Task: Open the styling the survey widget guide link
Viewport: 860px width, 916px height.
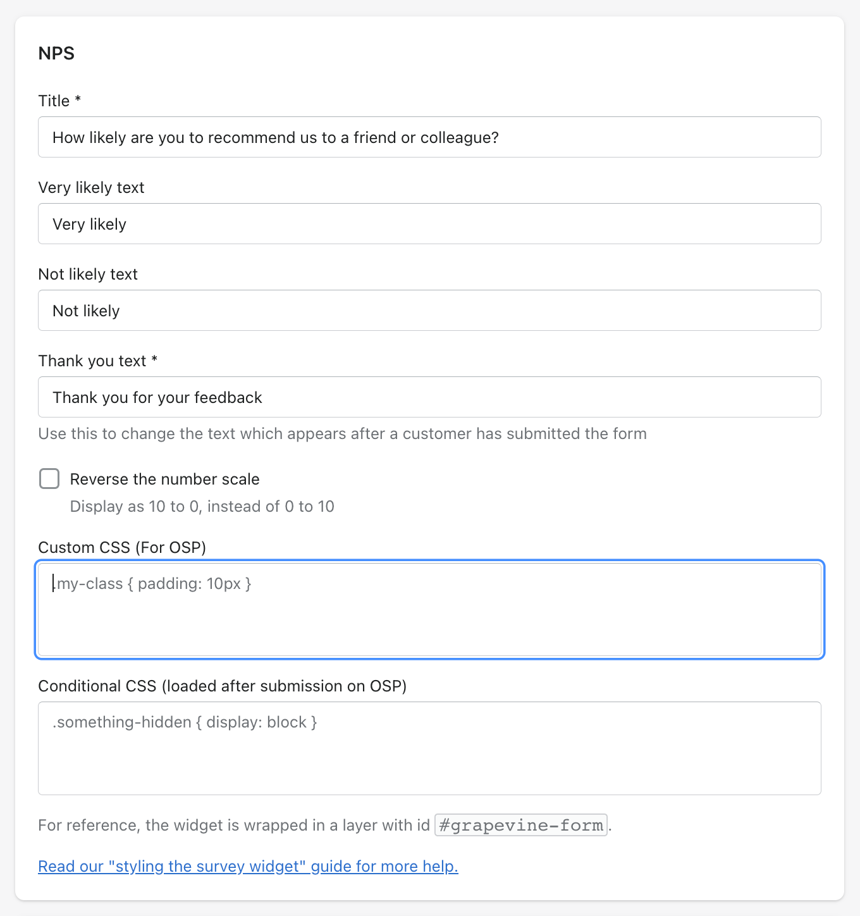Action: click(x=248, y=867)
